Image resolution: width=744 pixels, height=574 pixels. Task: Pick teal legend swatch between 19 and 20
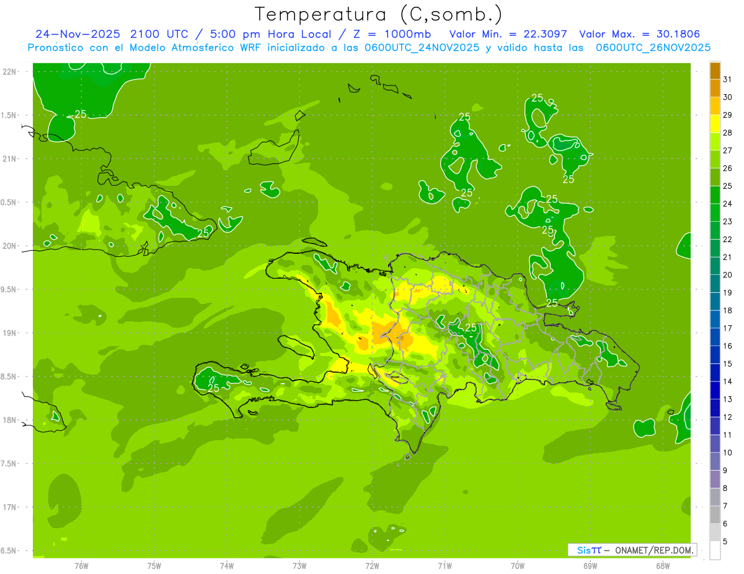(715, 284)
